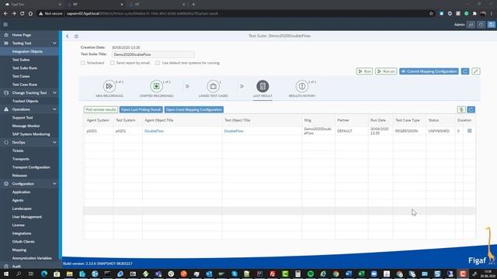Click the first header icon next to Admin
497x279 pixels.
tap(471, 24)
